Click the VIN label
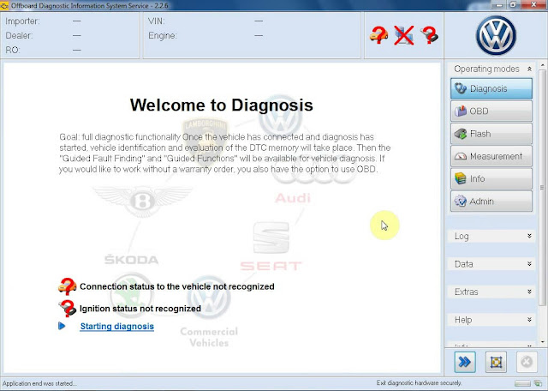 point(156,21)
